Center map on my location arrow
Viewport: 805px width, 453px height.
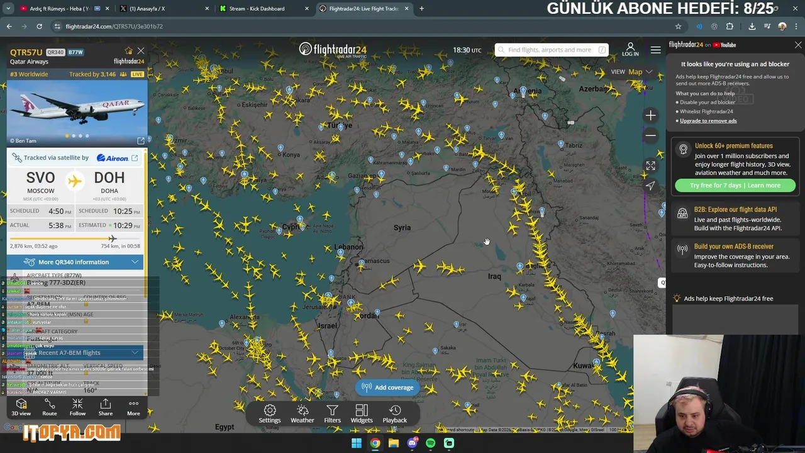(650, 186)
